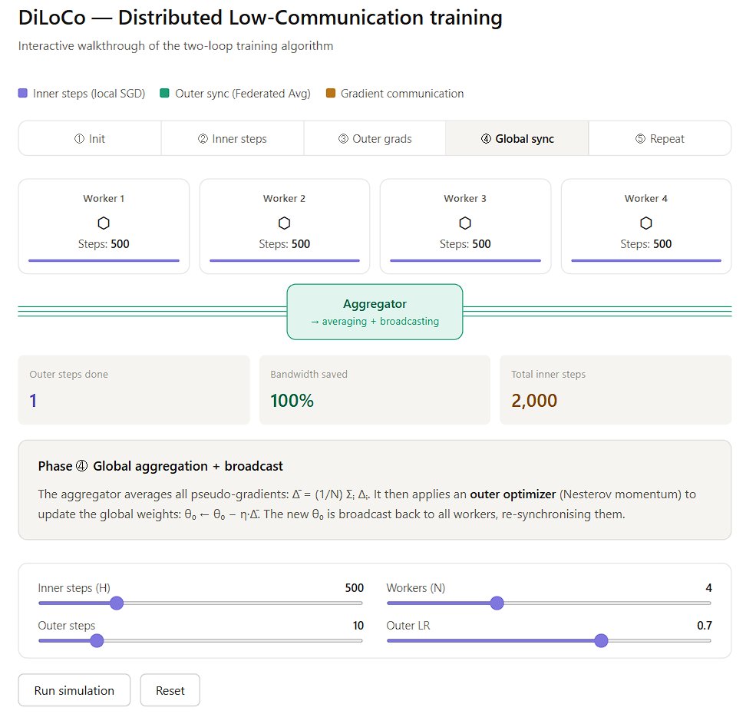Viewport: 746px width, 714px height.
Task: Click the Inner steps (H) value 500
Action: pyautogui.click(x=355, y=588)
